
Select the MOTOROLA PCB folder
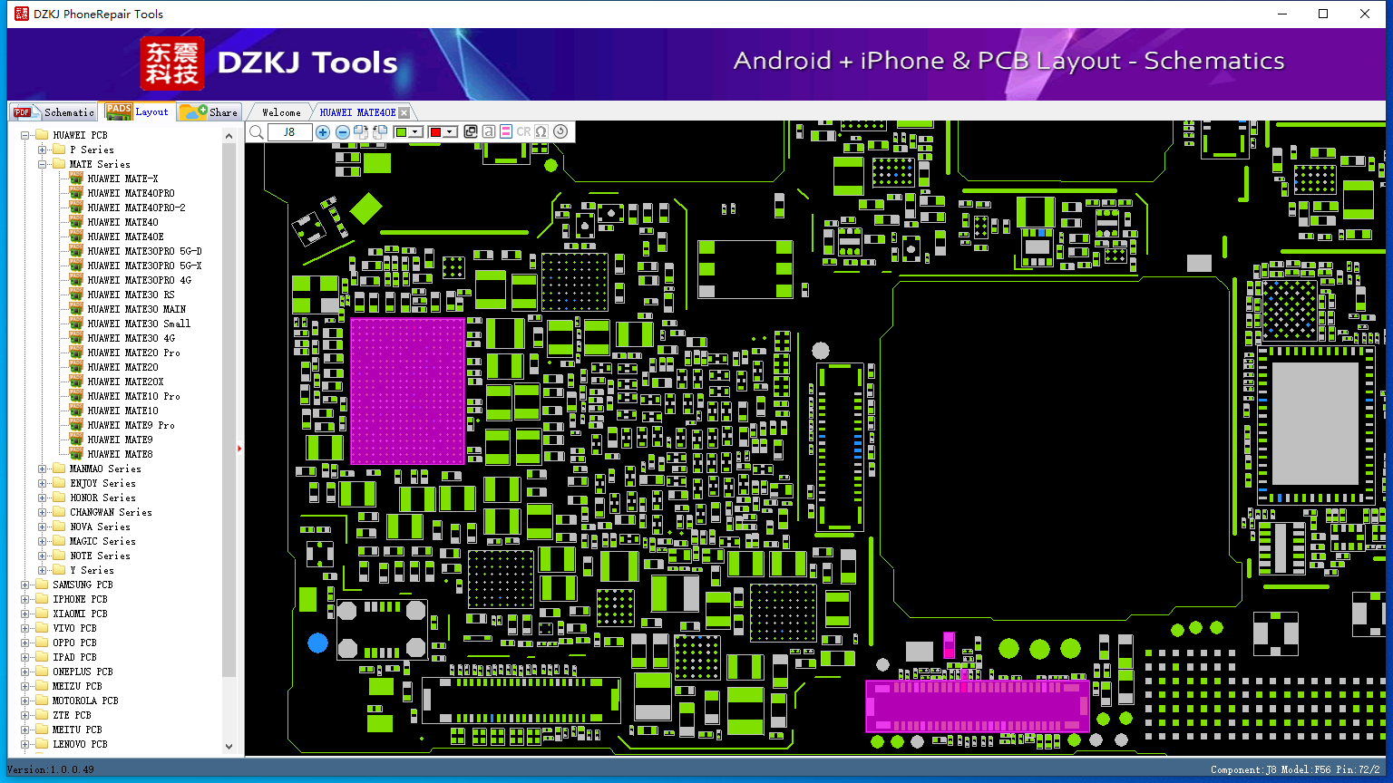pyautogui.click(x=85, y=701)
